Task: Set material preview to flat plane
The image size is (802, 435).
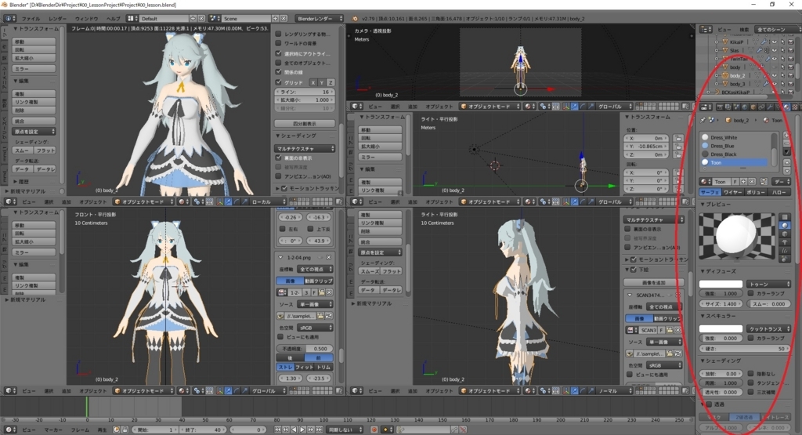Action: click(785, 216)
